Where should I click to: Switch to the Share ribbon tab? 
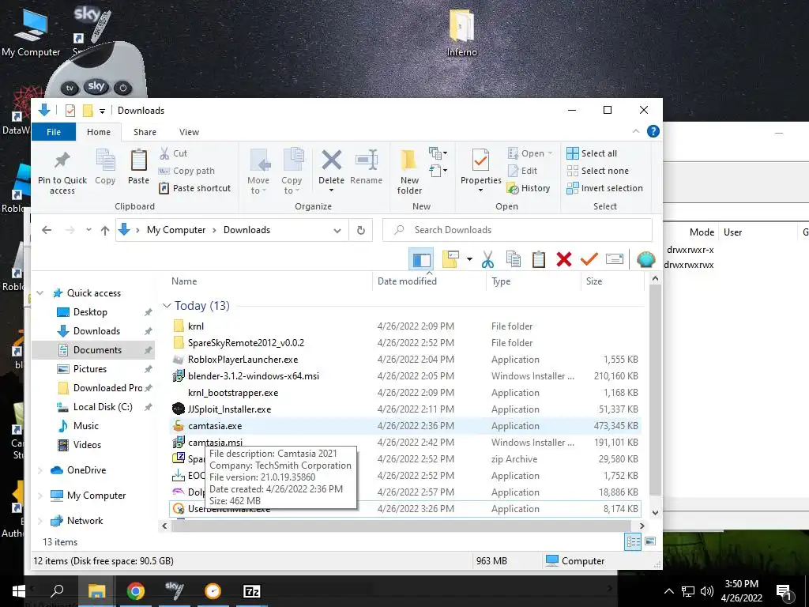pos(145,132)
